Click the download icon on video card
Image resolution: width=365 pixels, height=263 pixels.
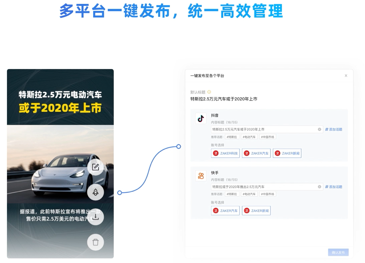(x=95, y=217)
